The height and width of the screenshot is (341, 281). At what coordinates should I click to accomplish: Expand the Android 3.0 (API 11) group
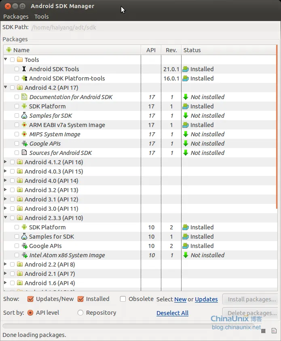click(x=5, y=208)
